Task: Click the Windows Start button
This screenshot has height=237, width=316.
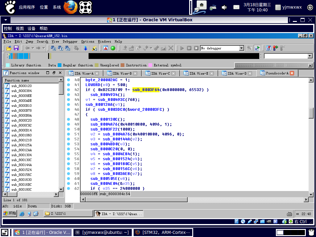Action: [10, 214]
